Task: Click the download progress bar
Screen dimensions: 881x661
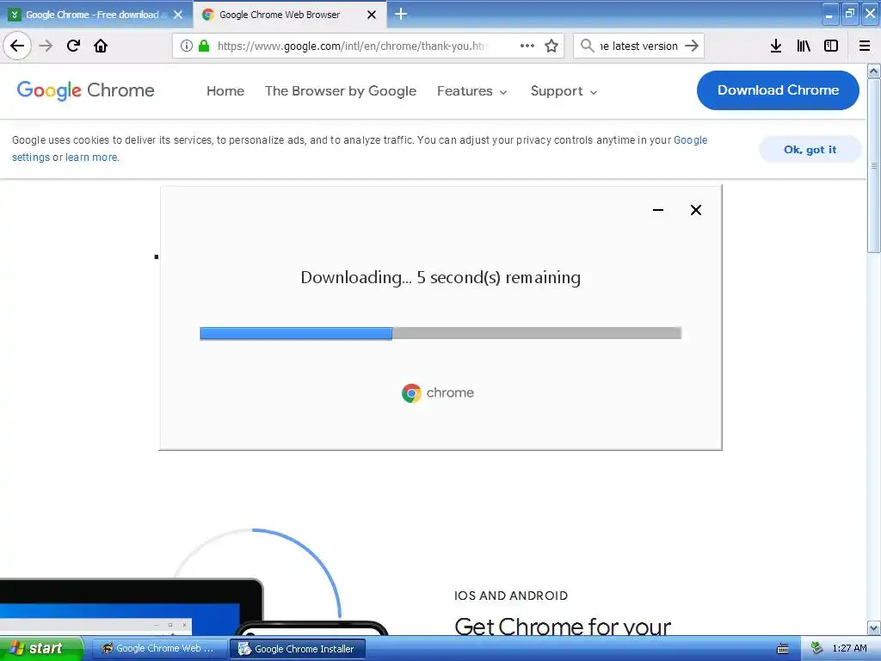Action: click(x=440, y=333)
